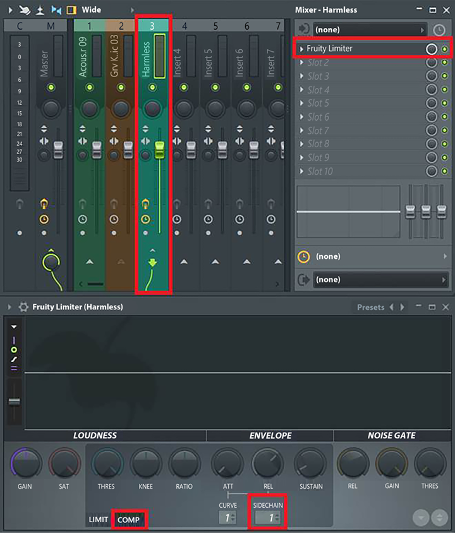Click the arm recording icon on Insert 4
The width and height of the screenshot is (455, 533).
pyautogui.click(x=176, y=204)
